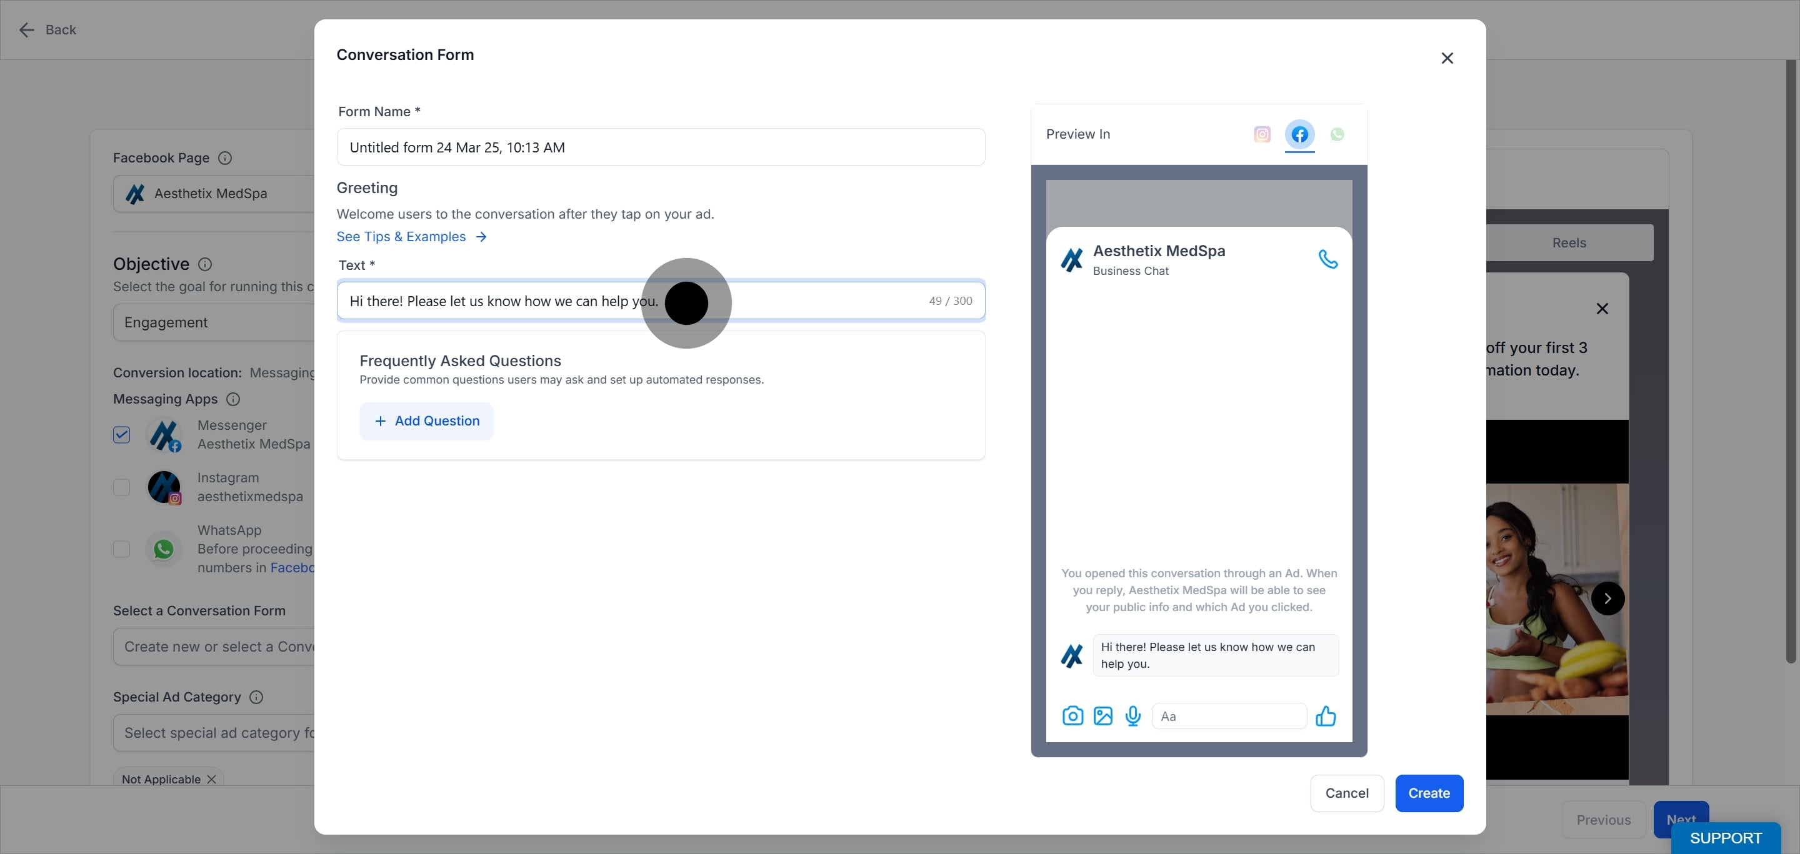Image resolution: width=1800 pixels, height=854 pixels.
Task: Click the microphone icon in chat preview
Action: [x=1132, y=716]
